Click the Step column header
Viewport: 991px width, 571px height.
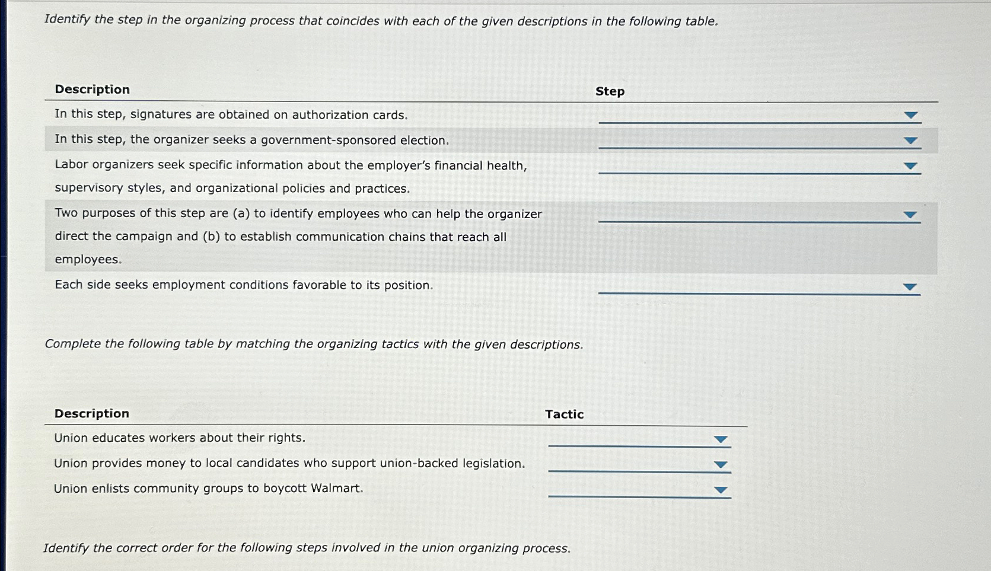click(610, 92)
